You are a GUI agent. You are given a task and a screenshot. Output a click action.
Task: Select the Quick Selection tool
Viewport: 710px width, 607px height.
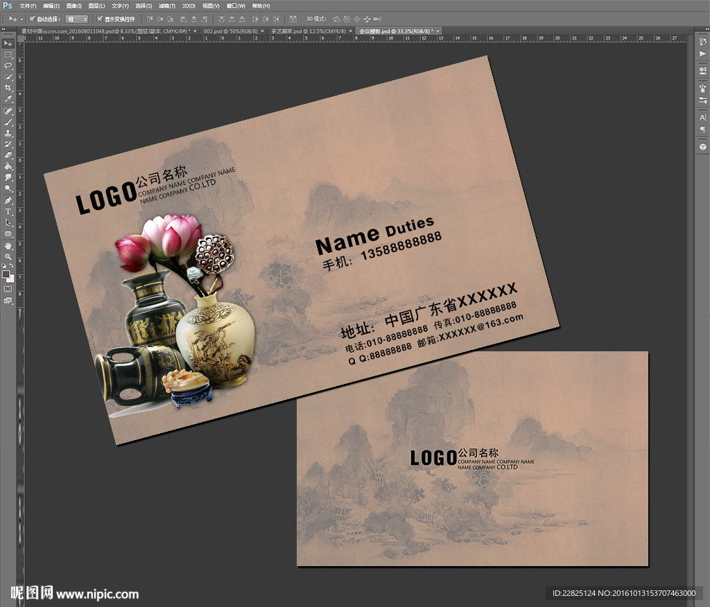click(8, 77)
